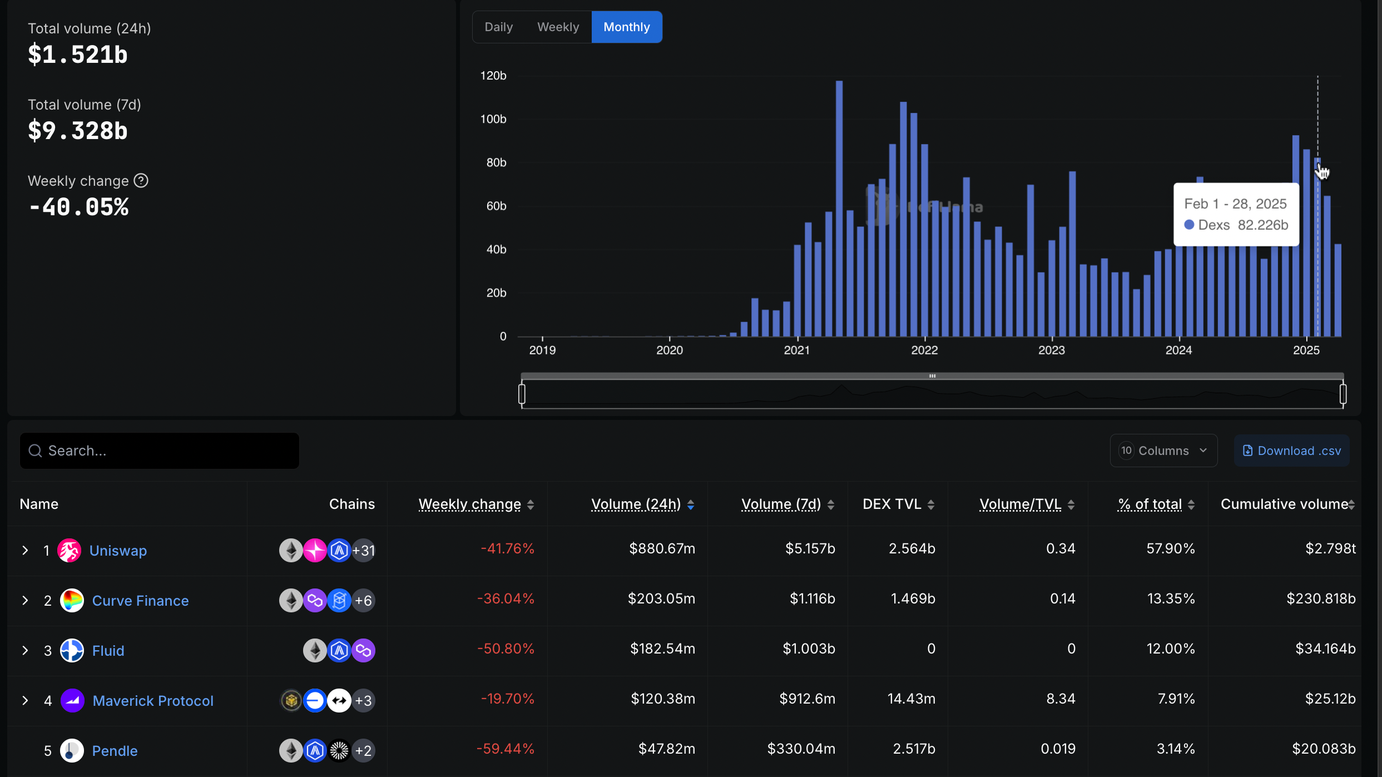Click Polygon chain icon in Curve Finance row
This screenshot has height=777, width=1382.
pyautogui.click(x=315, y=600)
